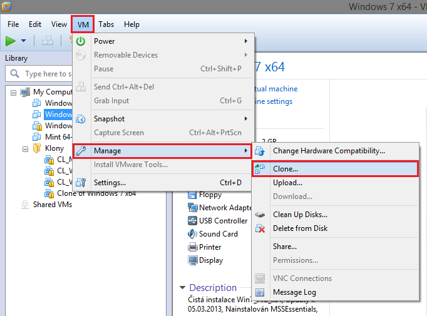Viewport: 427px width, 316px height.
Task: Click the Settings icon in VM menu
Action: pyautogui.click(x=81, y=183)
